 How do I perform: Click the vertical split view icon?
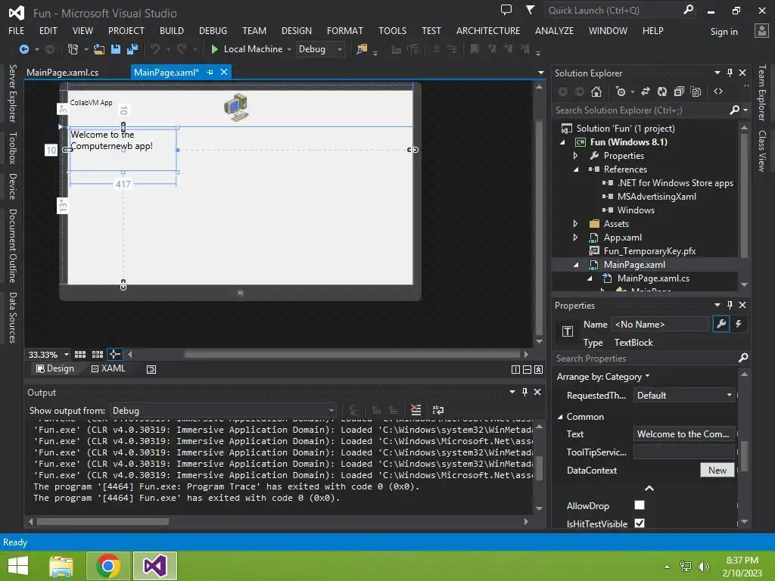(515, 369)
